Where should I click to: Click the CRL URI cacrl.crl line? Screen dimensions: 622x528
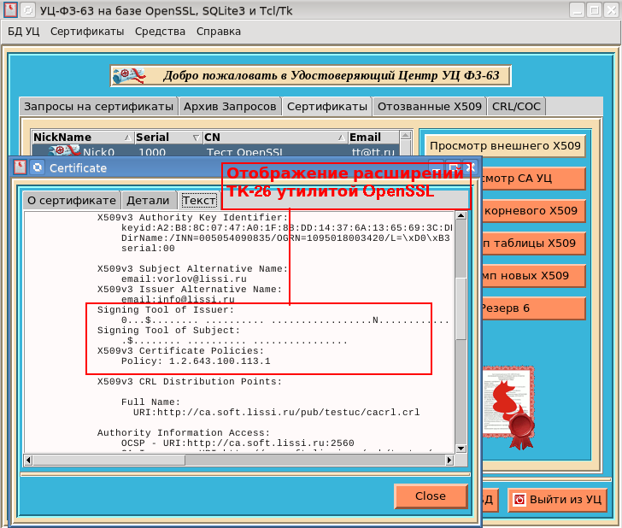coord(277,412)
